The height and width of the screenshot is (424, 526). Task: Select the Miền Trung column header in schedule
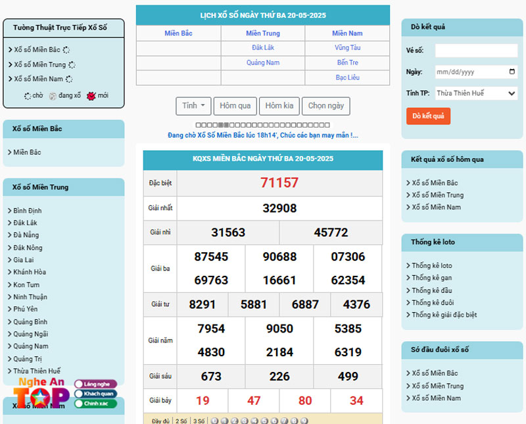(x=263, y=34)
